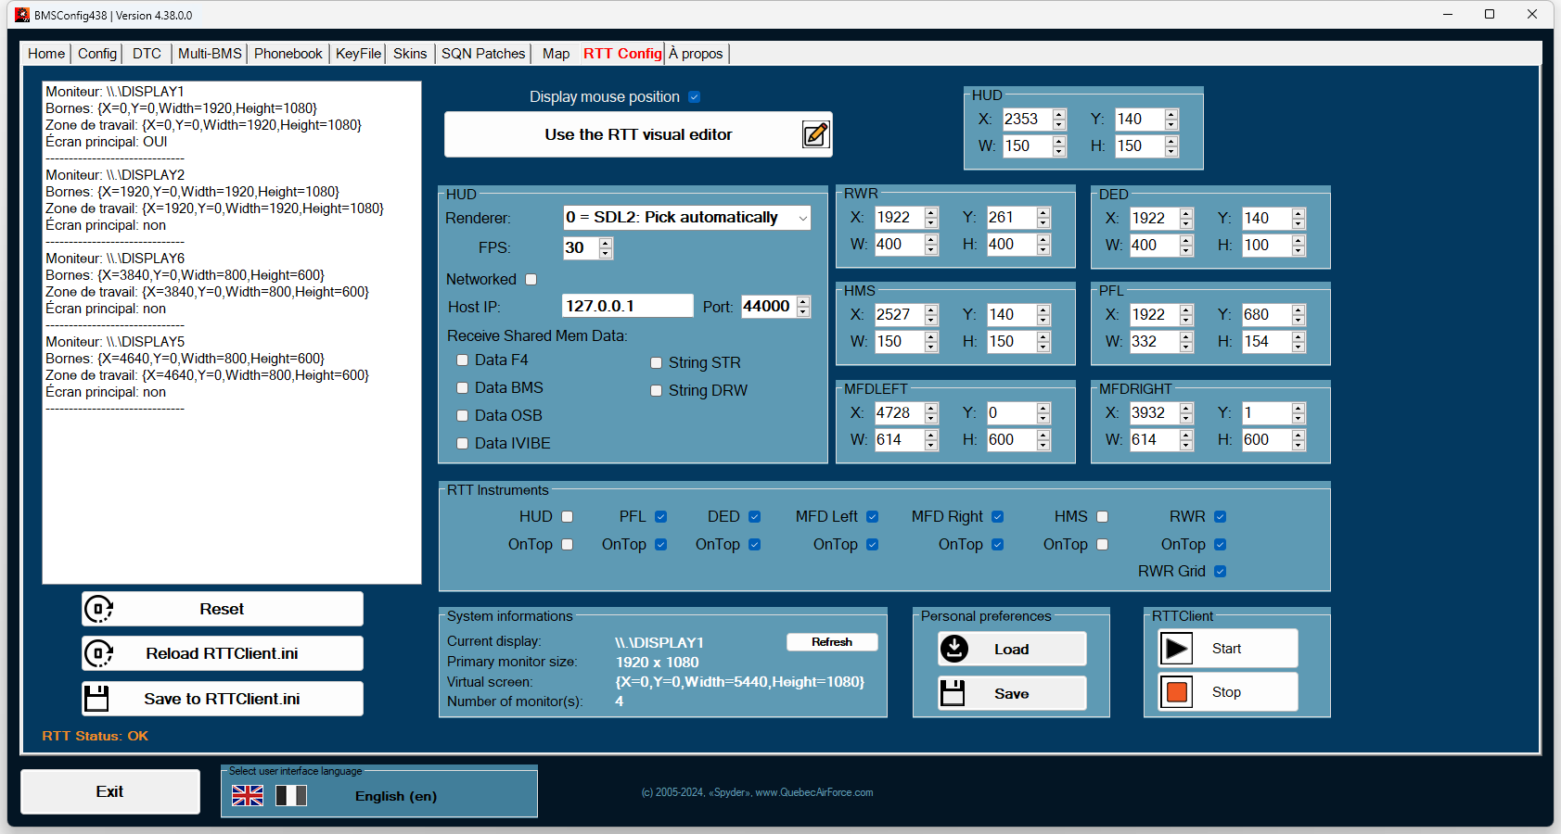Enable the Networked checkbox
The height and width of the screenshot is (834, 1561).
531,279
